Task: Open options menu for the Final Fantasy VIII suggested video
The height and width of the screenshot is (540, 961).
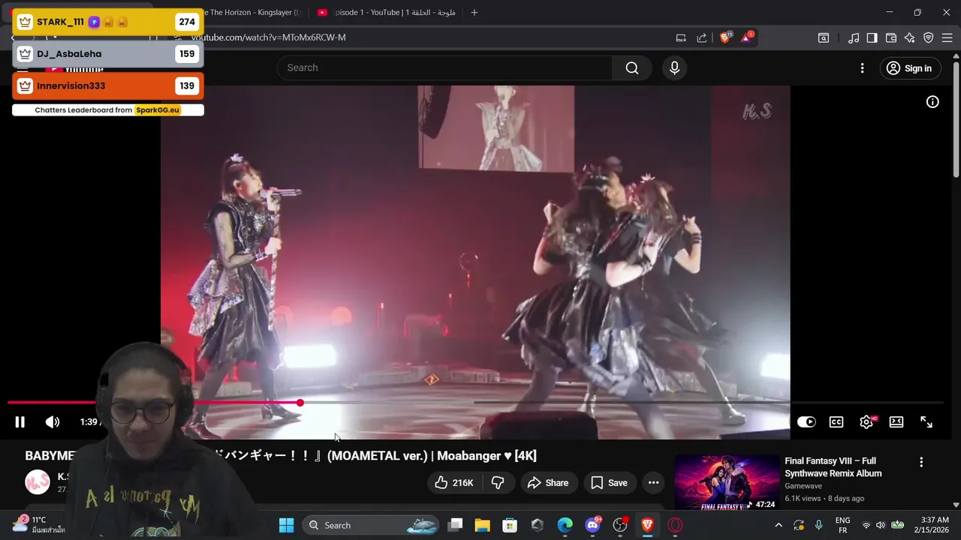Action: coord(921,463)
